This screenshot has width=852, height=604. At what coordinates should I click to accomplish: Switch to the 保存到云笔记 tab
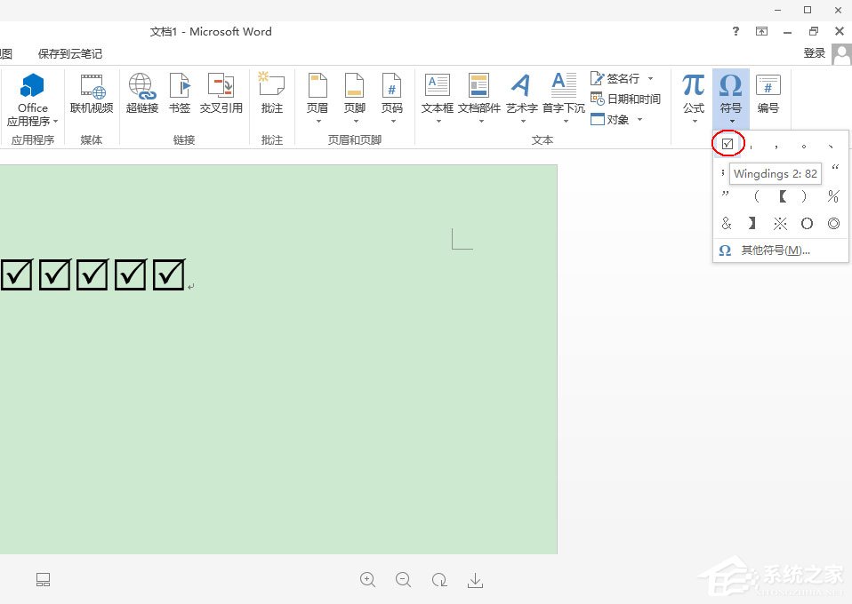tap(70, 53)
